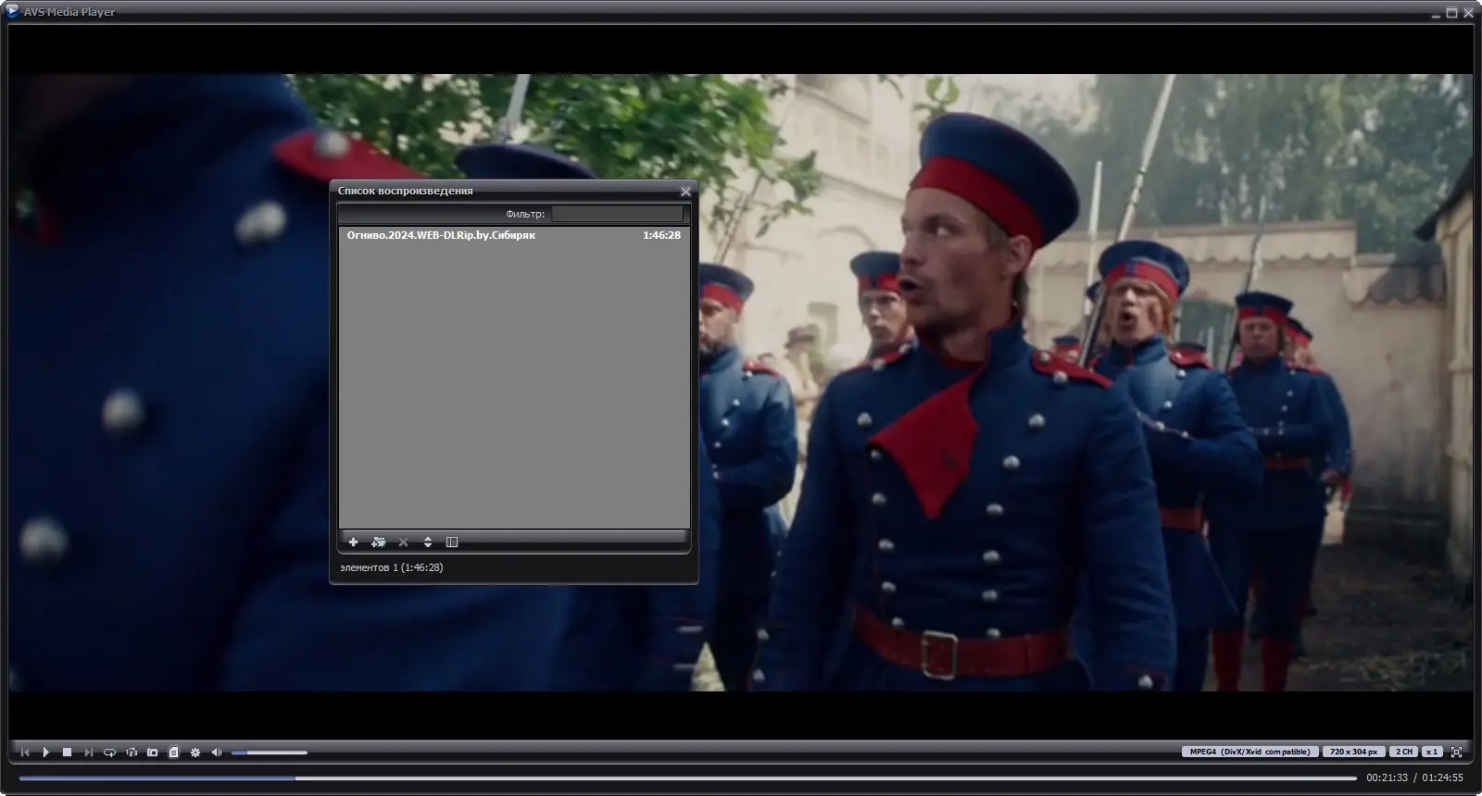Maximize the AVS Media Player window
The height and width of the screenshot is (796, 1482).
point(1451,13)
